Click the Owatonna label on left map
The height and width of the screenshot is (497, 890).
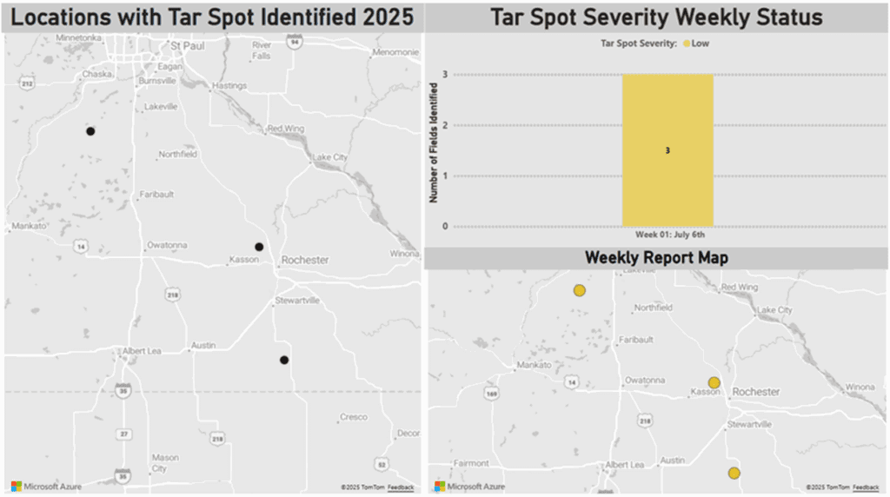click(167, 245)
